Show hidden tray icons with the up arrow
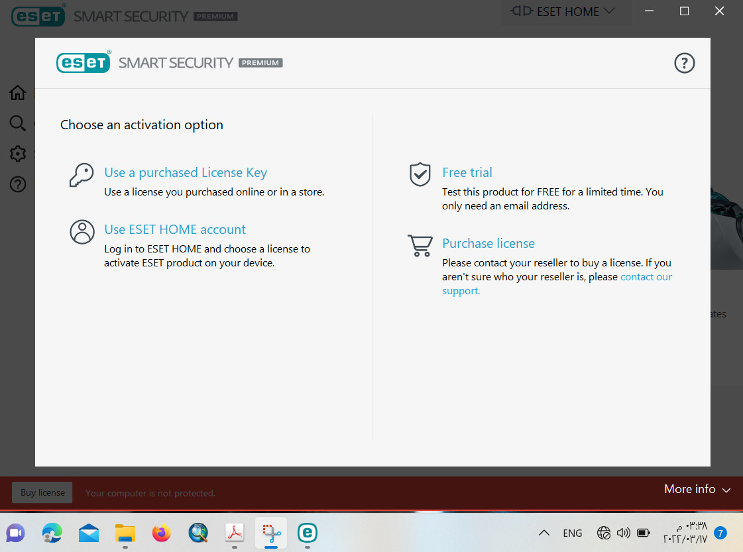Viewport: 743px width, 552px height. point(544,533)
